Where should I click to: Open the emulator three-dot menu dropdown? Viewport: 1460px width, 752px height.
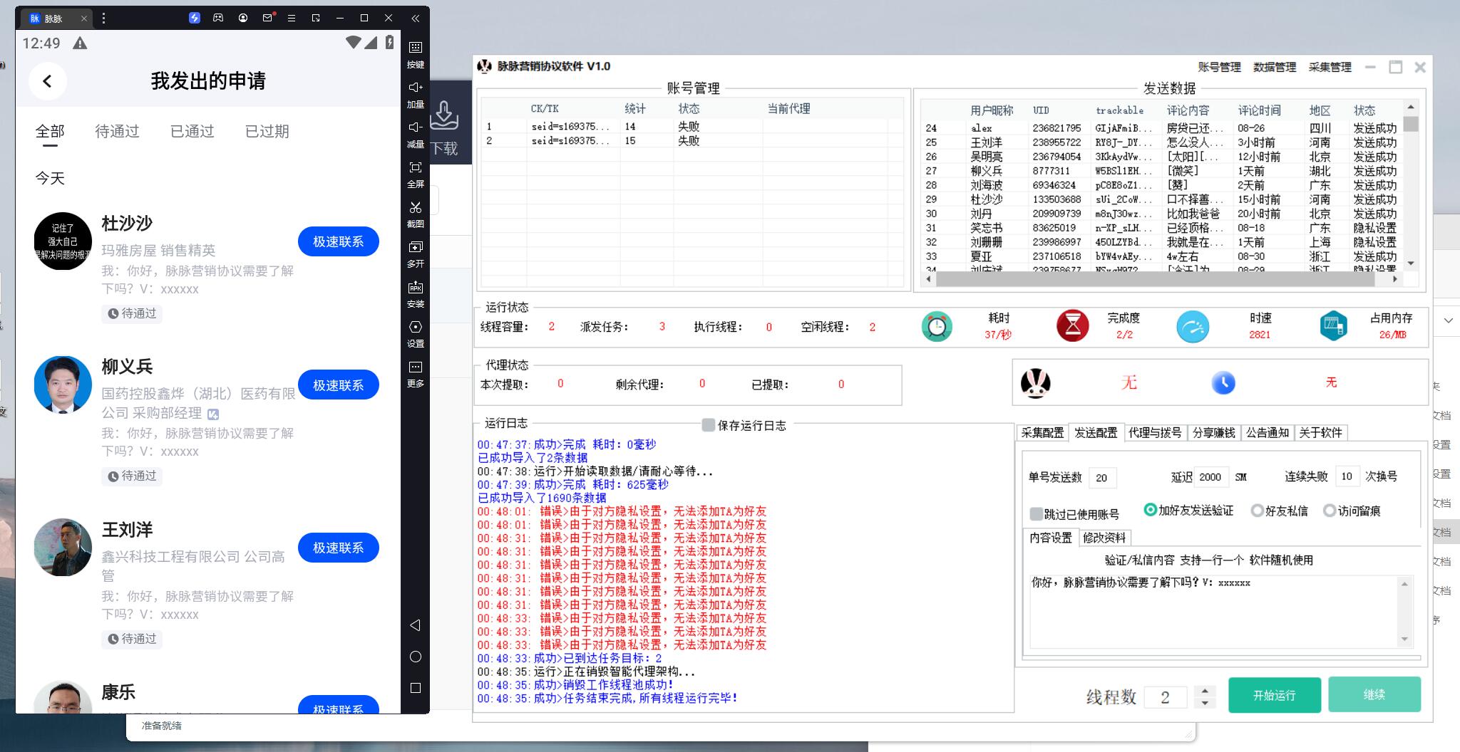pos(104,19)
